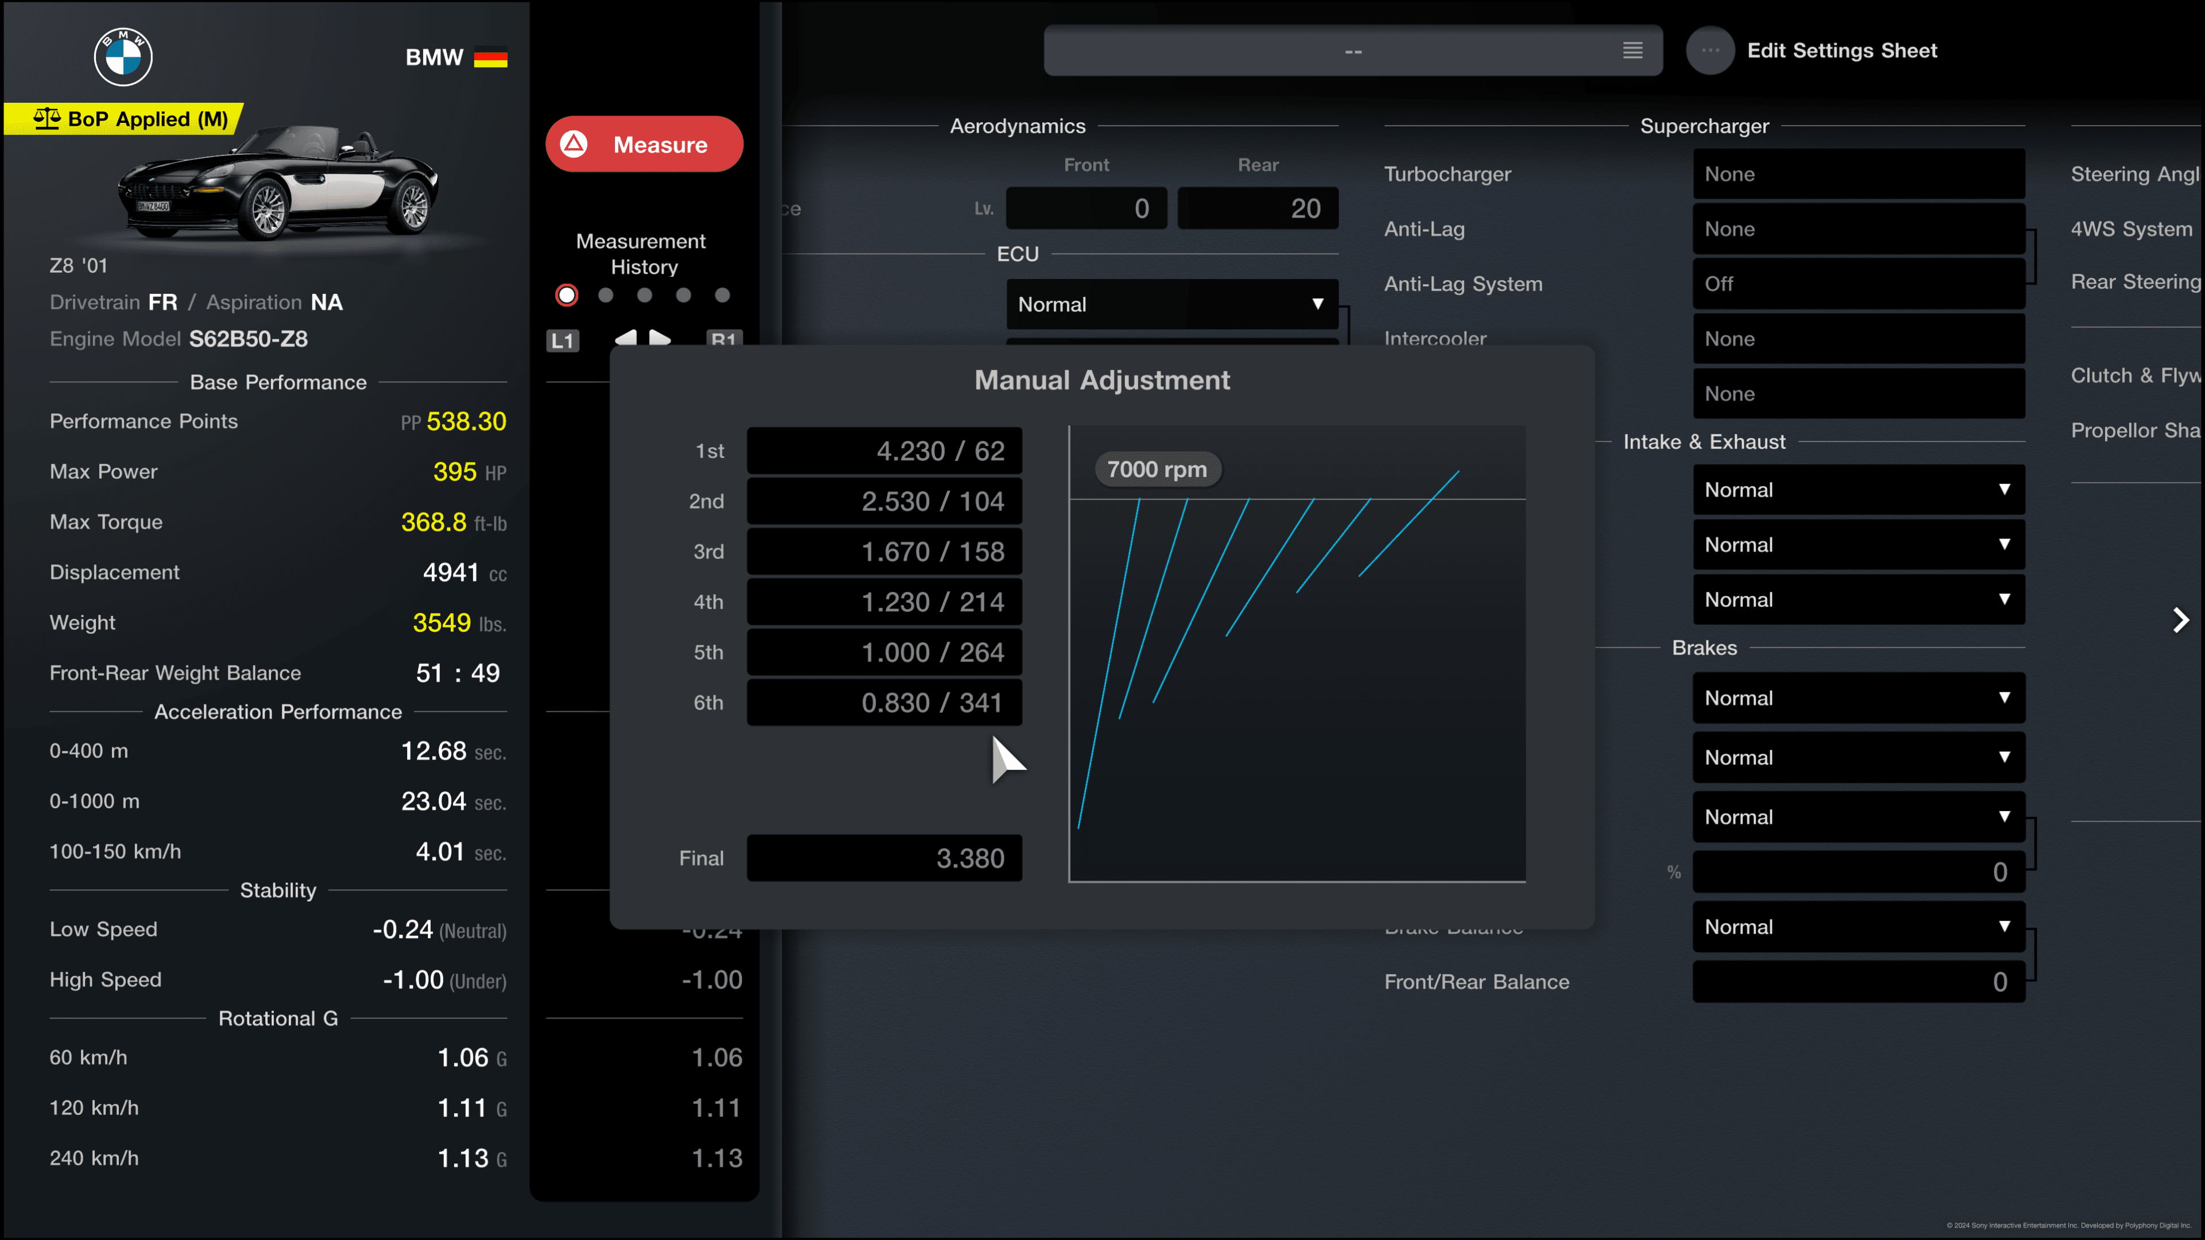Expand the ECU dropdown selector
The image size is (2205, 1240).
pyautogui.click(x=1174, y=304)
